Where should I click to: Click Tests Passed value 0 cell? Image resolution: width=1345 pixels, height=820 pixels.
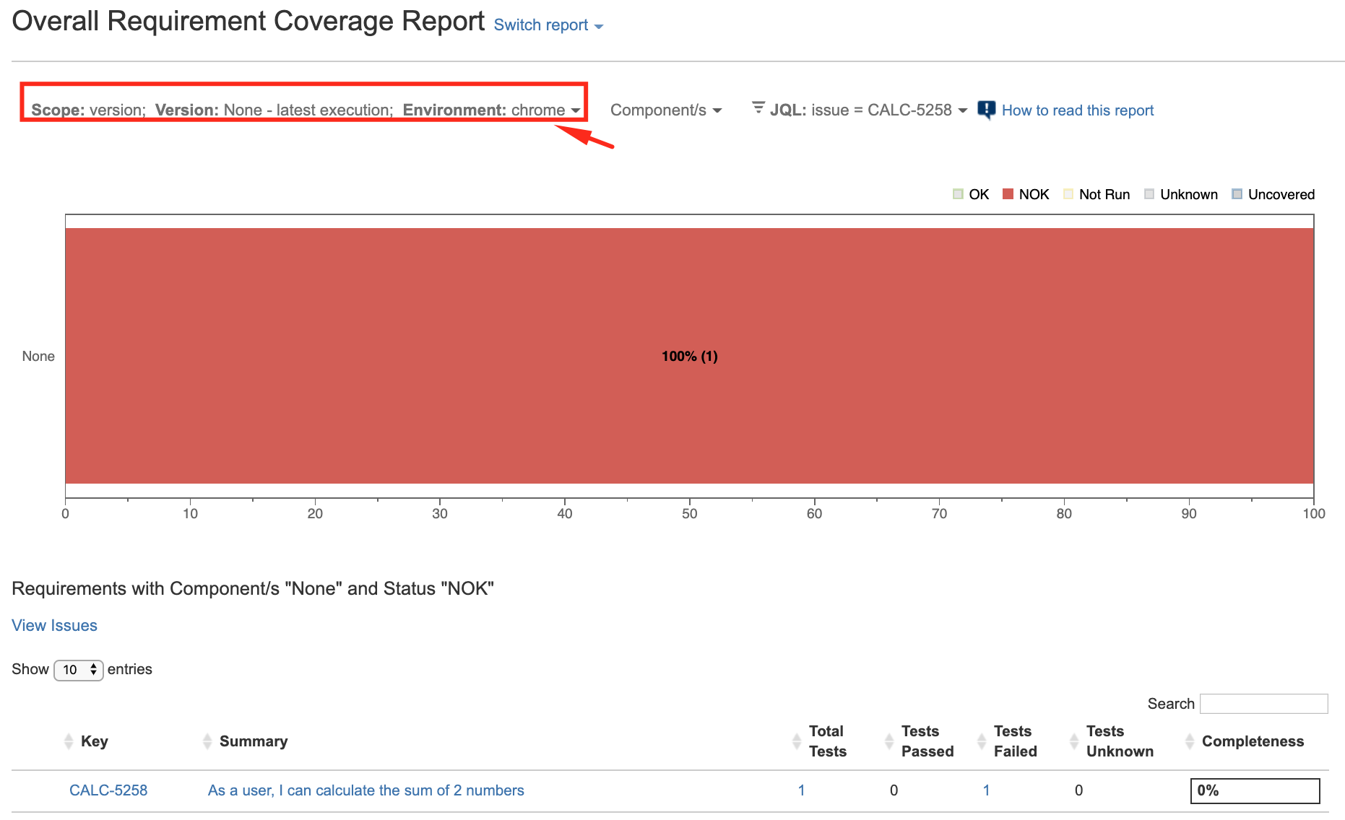(894, 790)
